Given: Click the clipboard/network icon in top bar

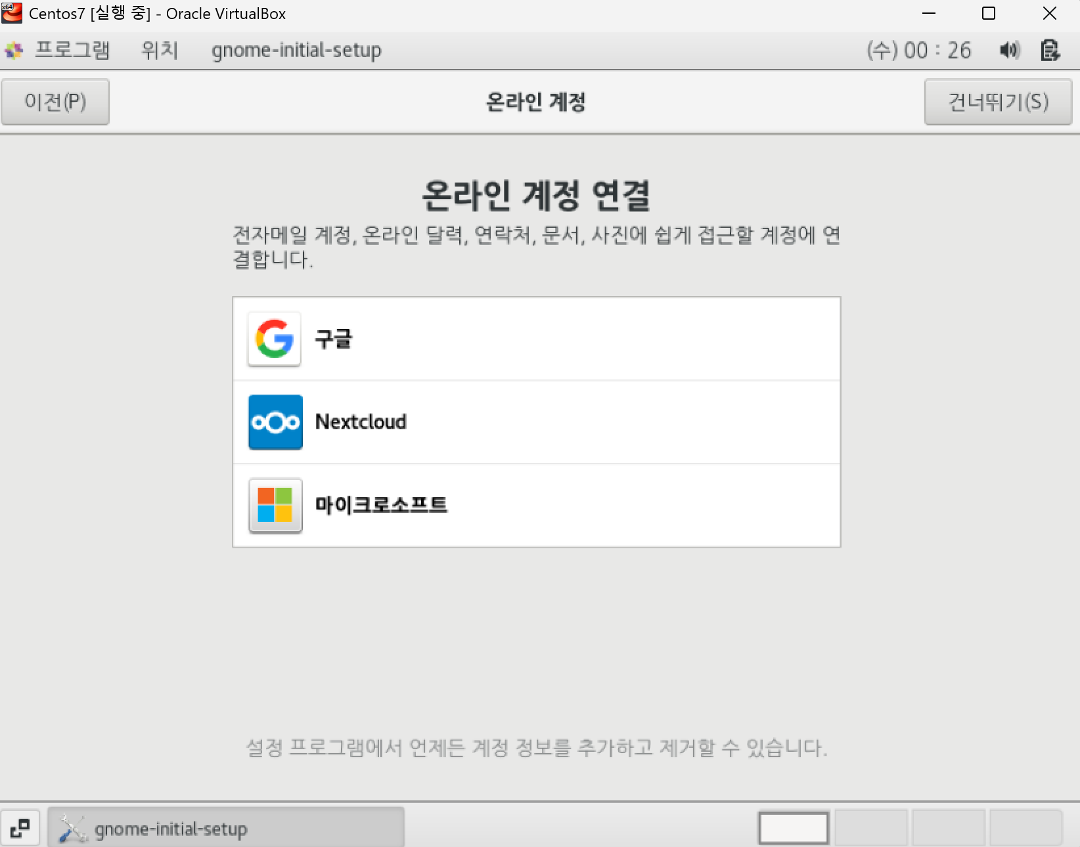Looking at the screenshot, I should pyautogui.click(x=1050, y=50).
